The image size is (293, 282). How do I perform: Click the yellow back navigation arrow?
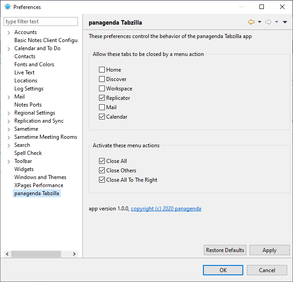coord(251,22)
